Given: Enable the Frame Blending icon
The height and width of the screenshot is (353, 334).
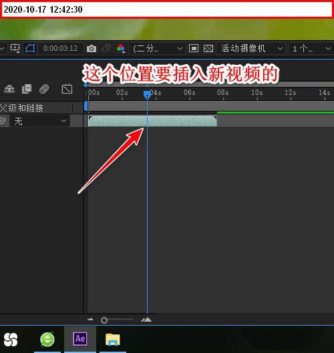Looking at the screenshot, I should click(x=27, y=89).
